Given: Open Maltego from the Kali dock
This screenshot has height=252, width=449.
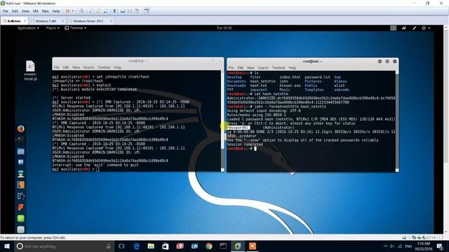Looking at the screenshot, I should point(20,196).
